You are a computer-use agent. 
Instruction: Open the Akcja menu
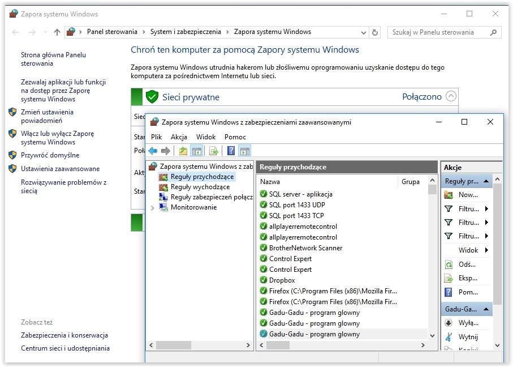(x=179, y=137)
